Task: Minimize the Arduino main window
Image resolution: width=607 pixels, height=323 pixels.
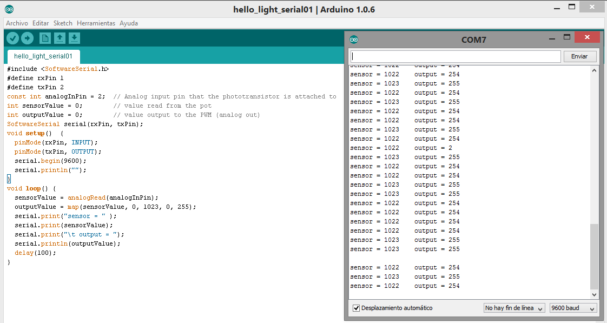Action: 557,8
